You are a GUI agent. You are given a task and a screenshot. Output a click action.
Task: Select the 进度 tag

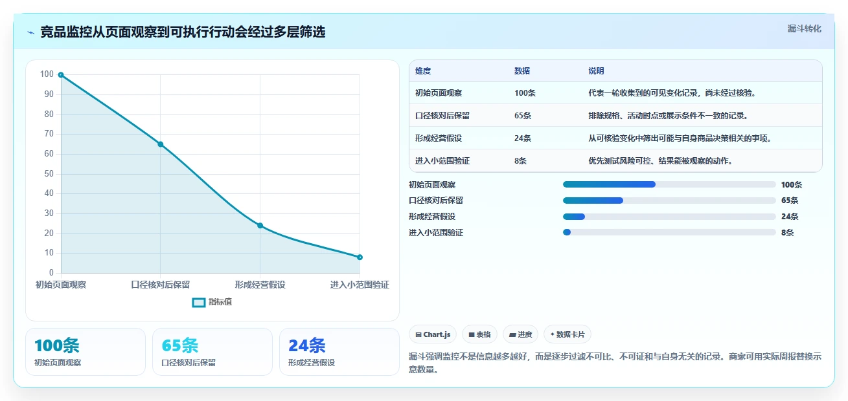point(521,334)
